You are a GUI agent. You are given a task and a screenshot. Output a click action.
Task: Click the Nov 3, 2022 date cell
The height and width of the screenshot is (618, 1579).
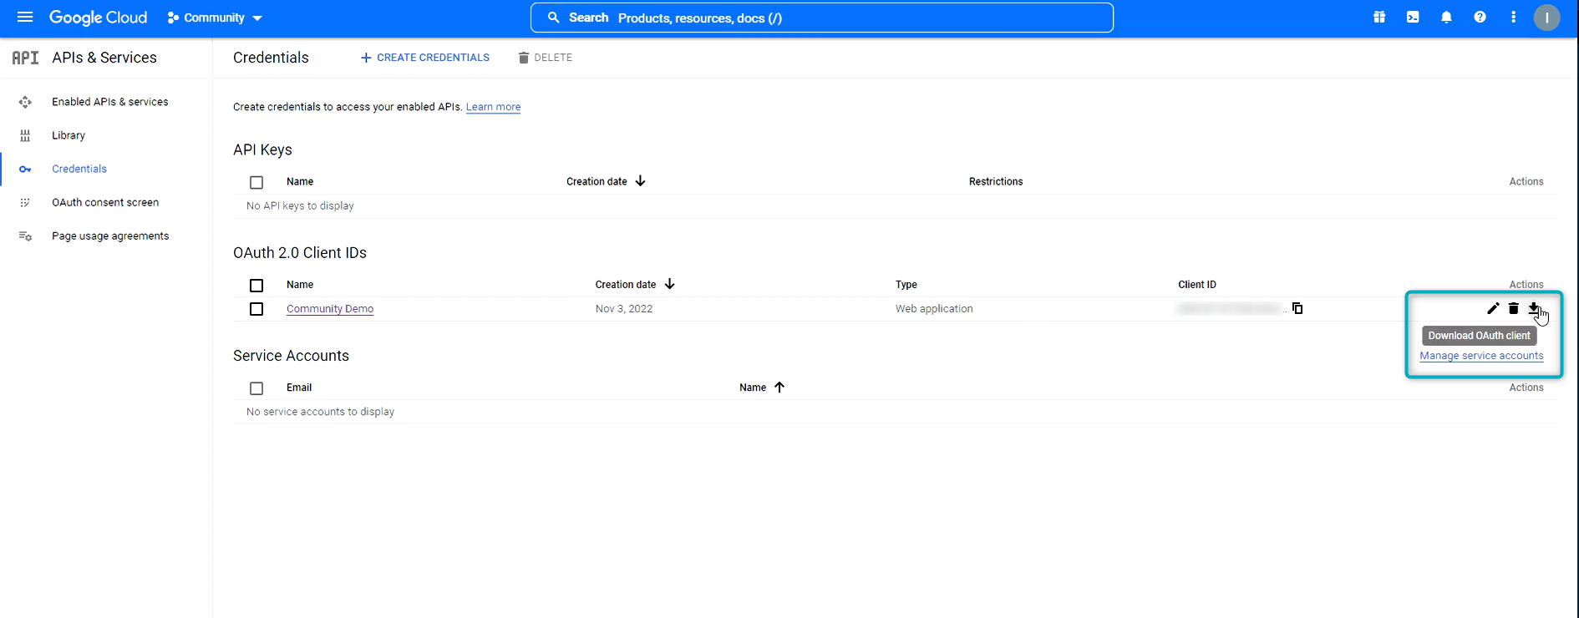[x=624, y=309]
